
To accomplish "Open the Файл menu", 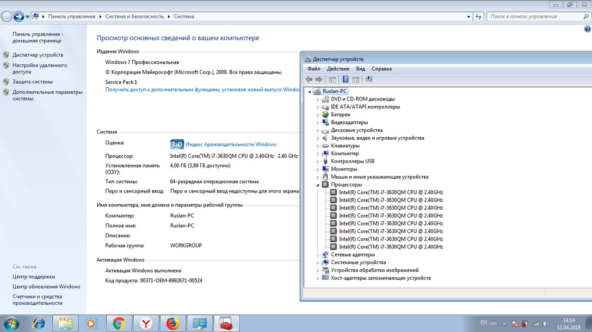I will (314, 69).
